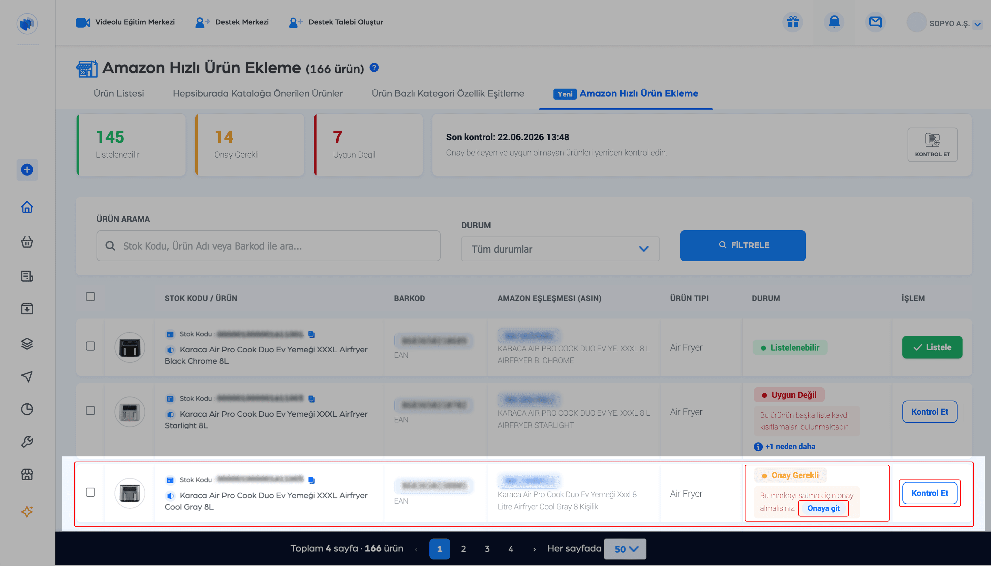Go to page 4
This screenshot has width=991, height=566.
[511, 549]
